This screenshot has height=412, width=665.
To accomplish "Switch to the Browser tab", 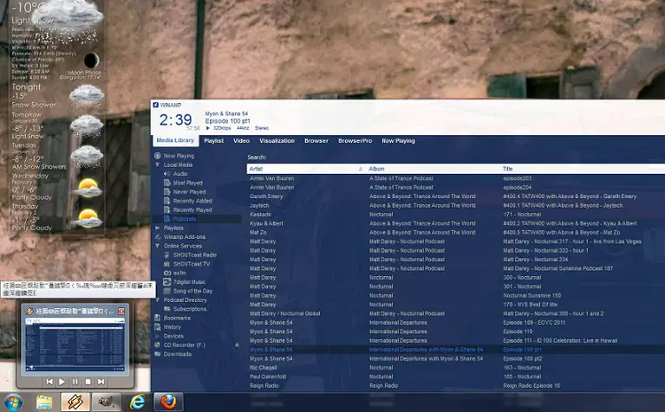I will [316, 140].
